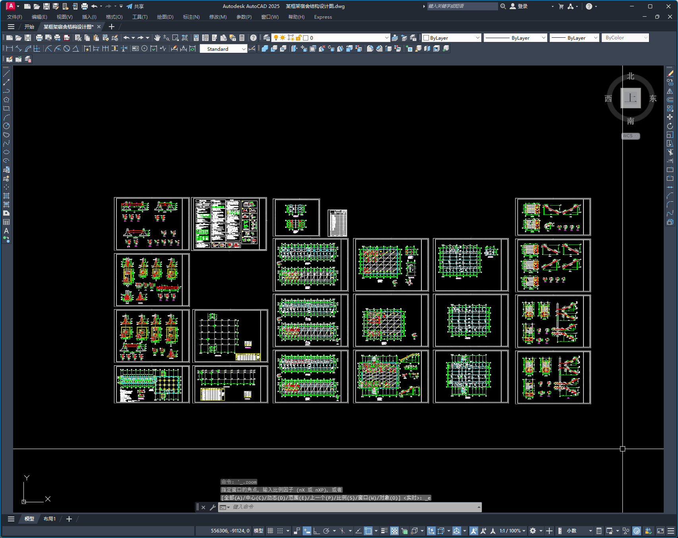Select the Diameter dimension tool
The image size is (678, 538).
tap(67, 48)
